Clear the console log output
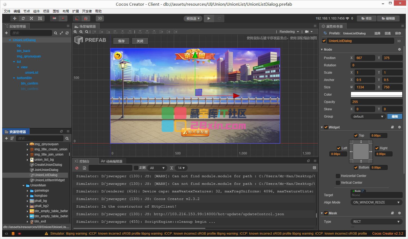Screen dimensions: 408x239 (77, 168)
